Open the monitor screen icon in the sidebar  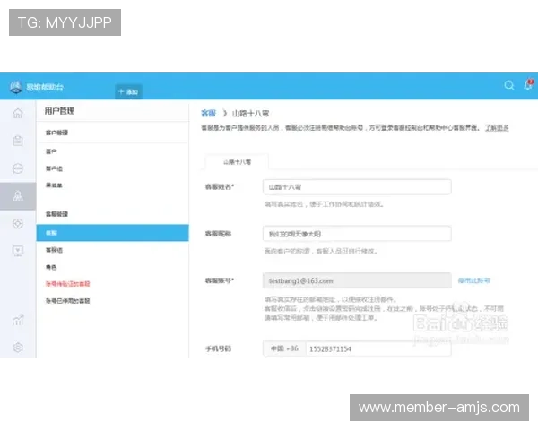(18, 251)
